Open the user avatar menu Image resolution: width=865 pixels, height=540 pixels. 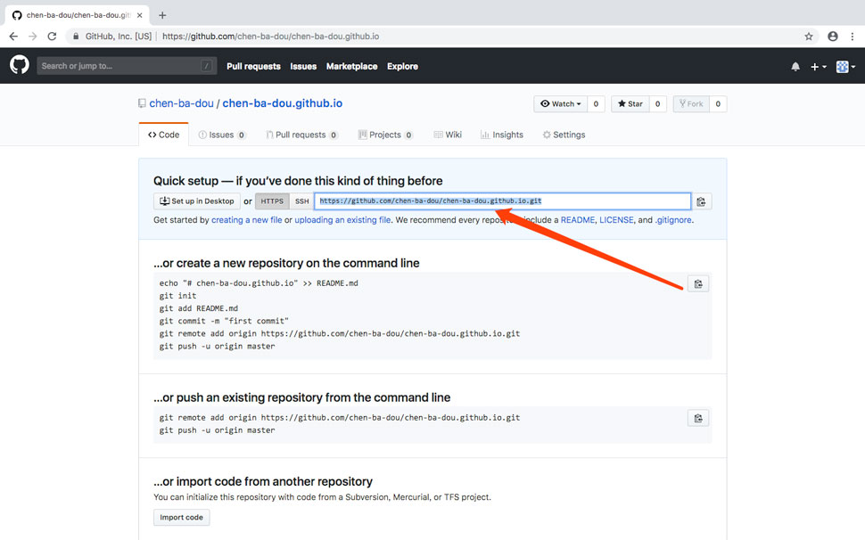(845, 67)
